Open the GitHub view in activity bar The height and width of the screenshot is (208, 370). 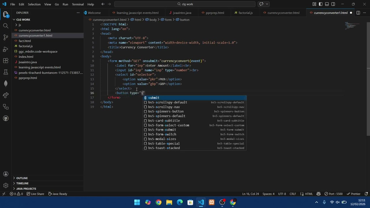(x=5, y=118)
